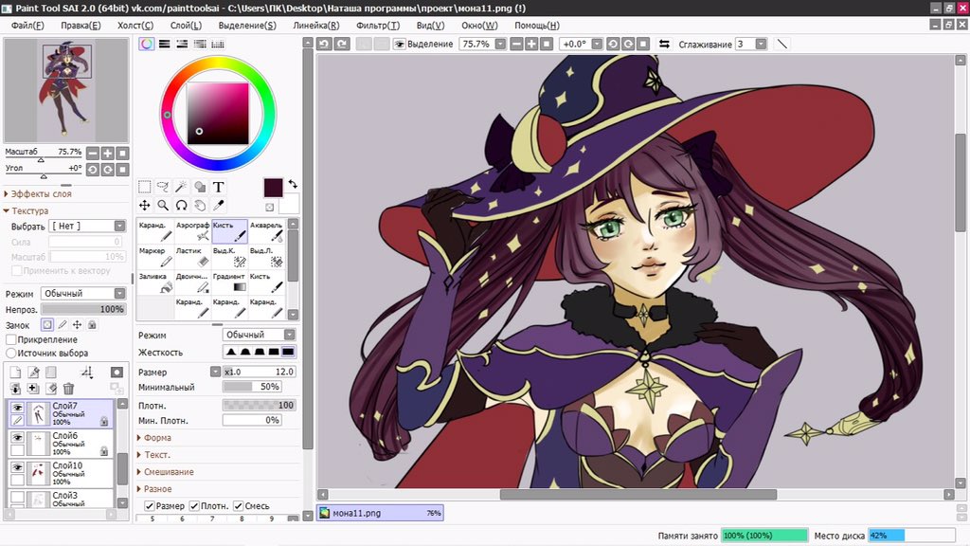Flip the view horizontally
970x546 pixels.
coord(664,44)
